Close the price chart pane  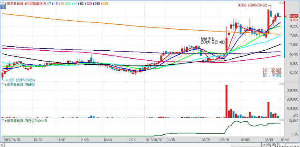282,3
